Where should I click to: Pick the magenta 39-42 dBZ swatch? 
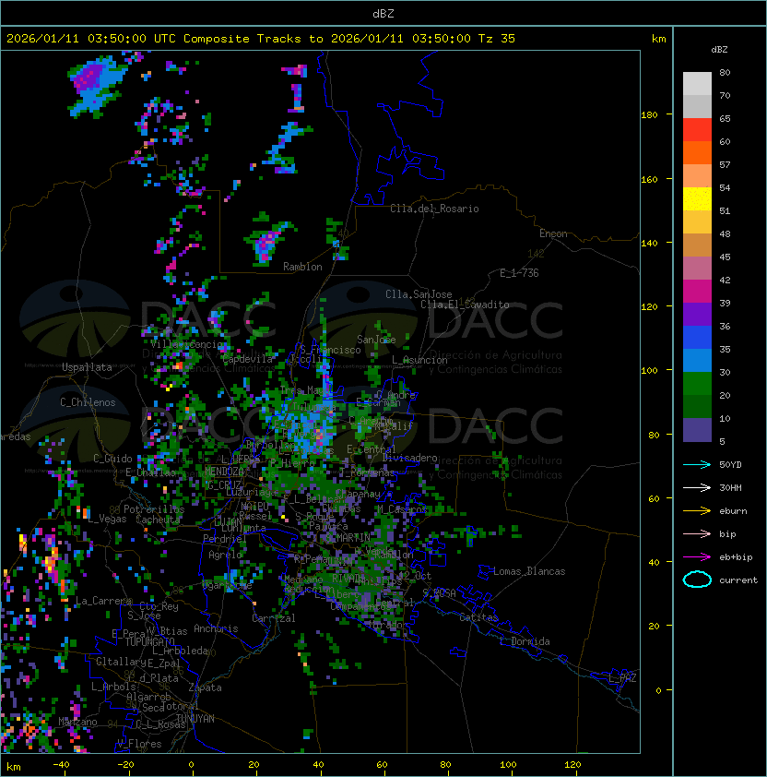click(x=697, y=292)
